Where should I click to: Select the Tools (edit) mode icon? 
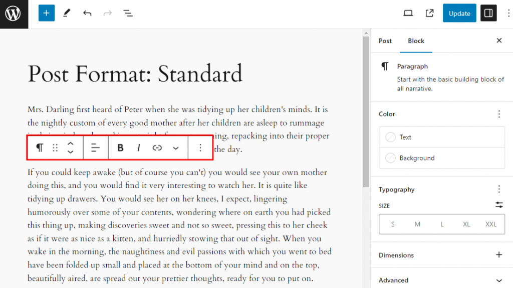[67, 12]
